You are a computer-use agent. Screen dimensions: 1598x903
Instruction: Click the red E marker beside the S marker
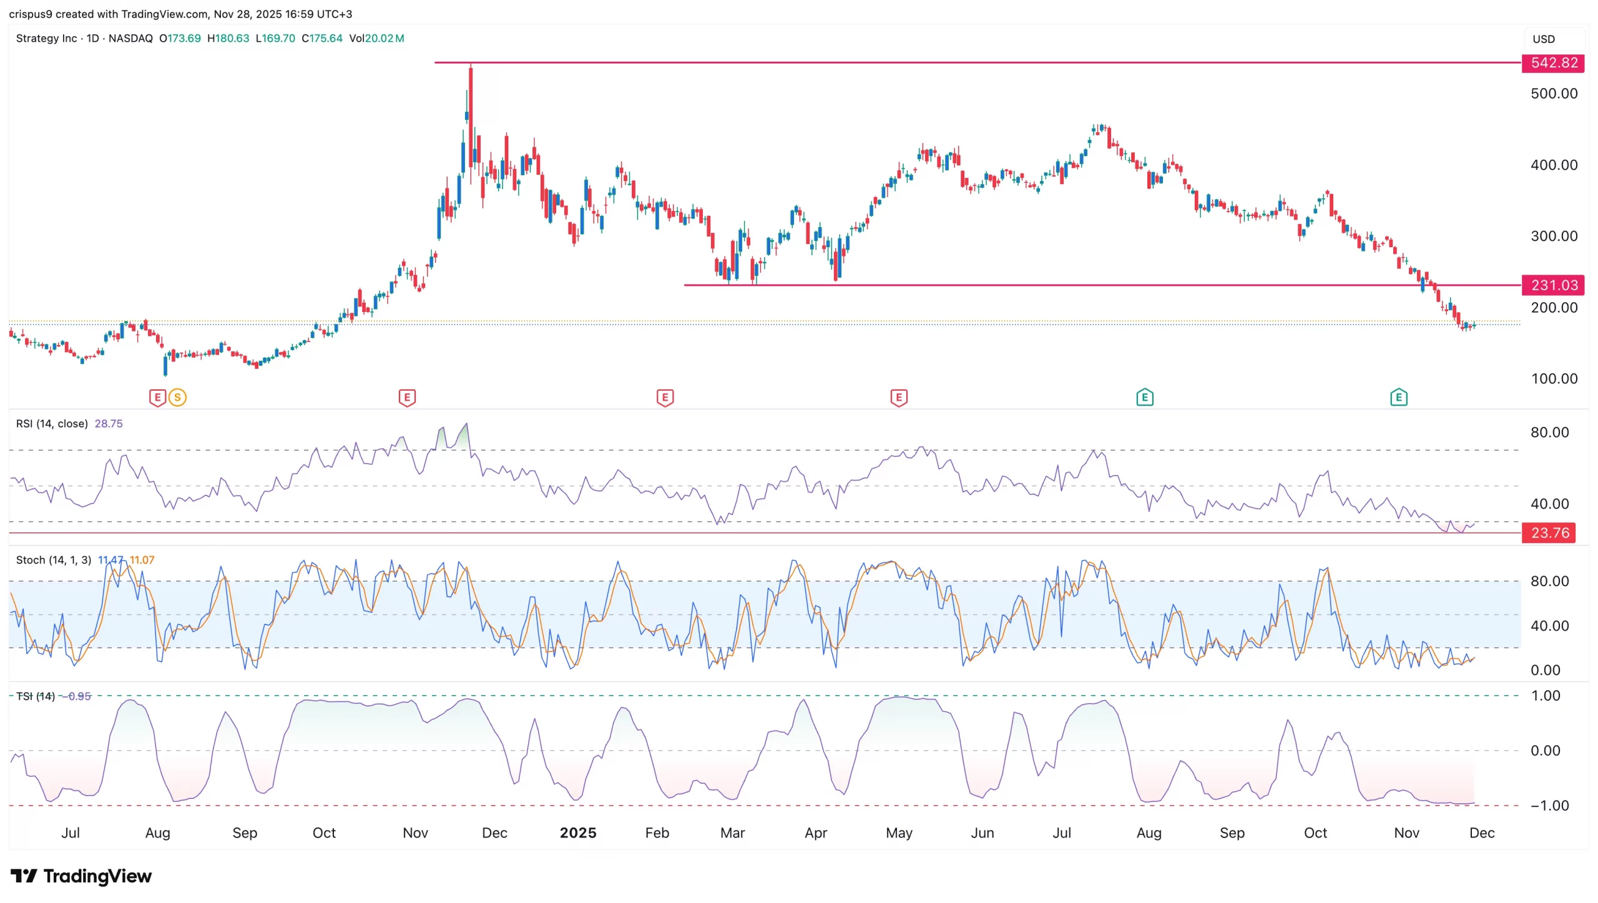coord(157,397)
